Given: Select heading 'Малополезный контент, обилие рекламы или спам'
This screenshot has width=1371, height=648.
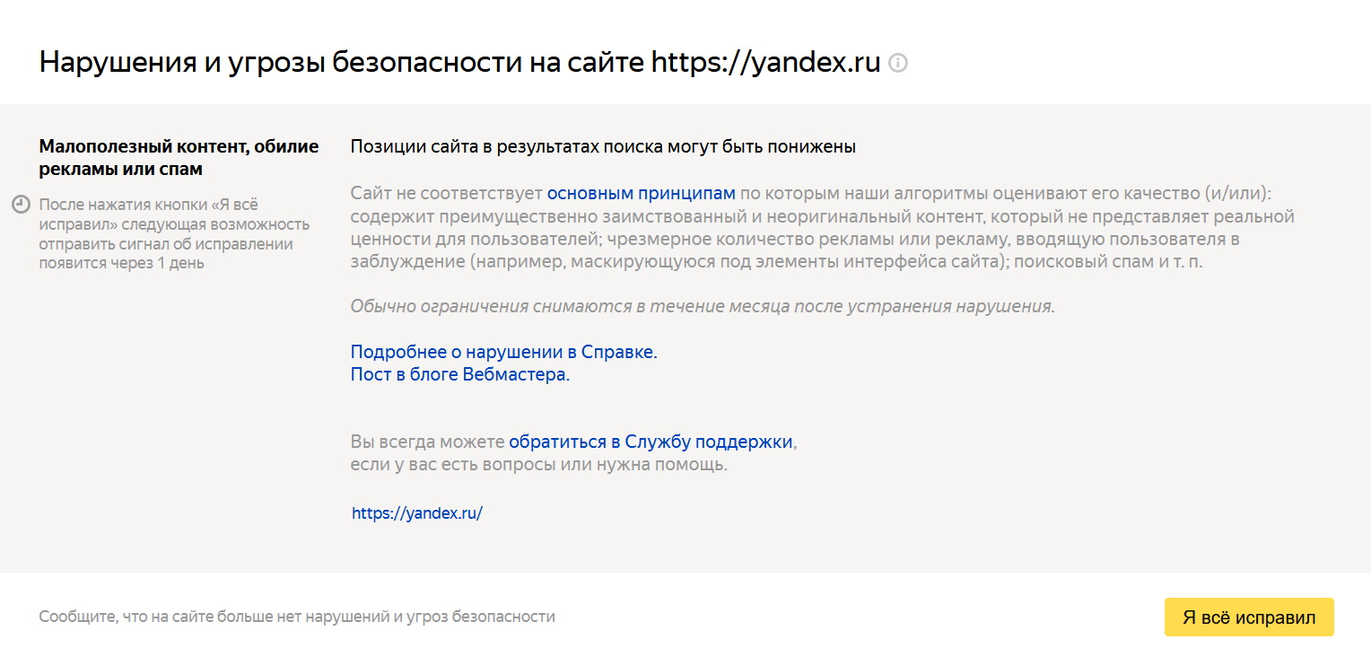Looking at the screenshot, I should pos(179,157).
